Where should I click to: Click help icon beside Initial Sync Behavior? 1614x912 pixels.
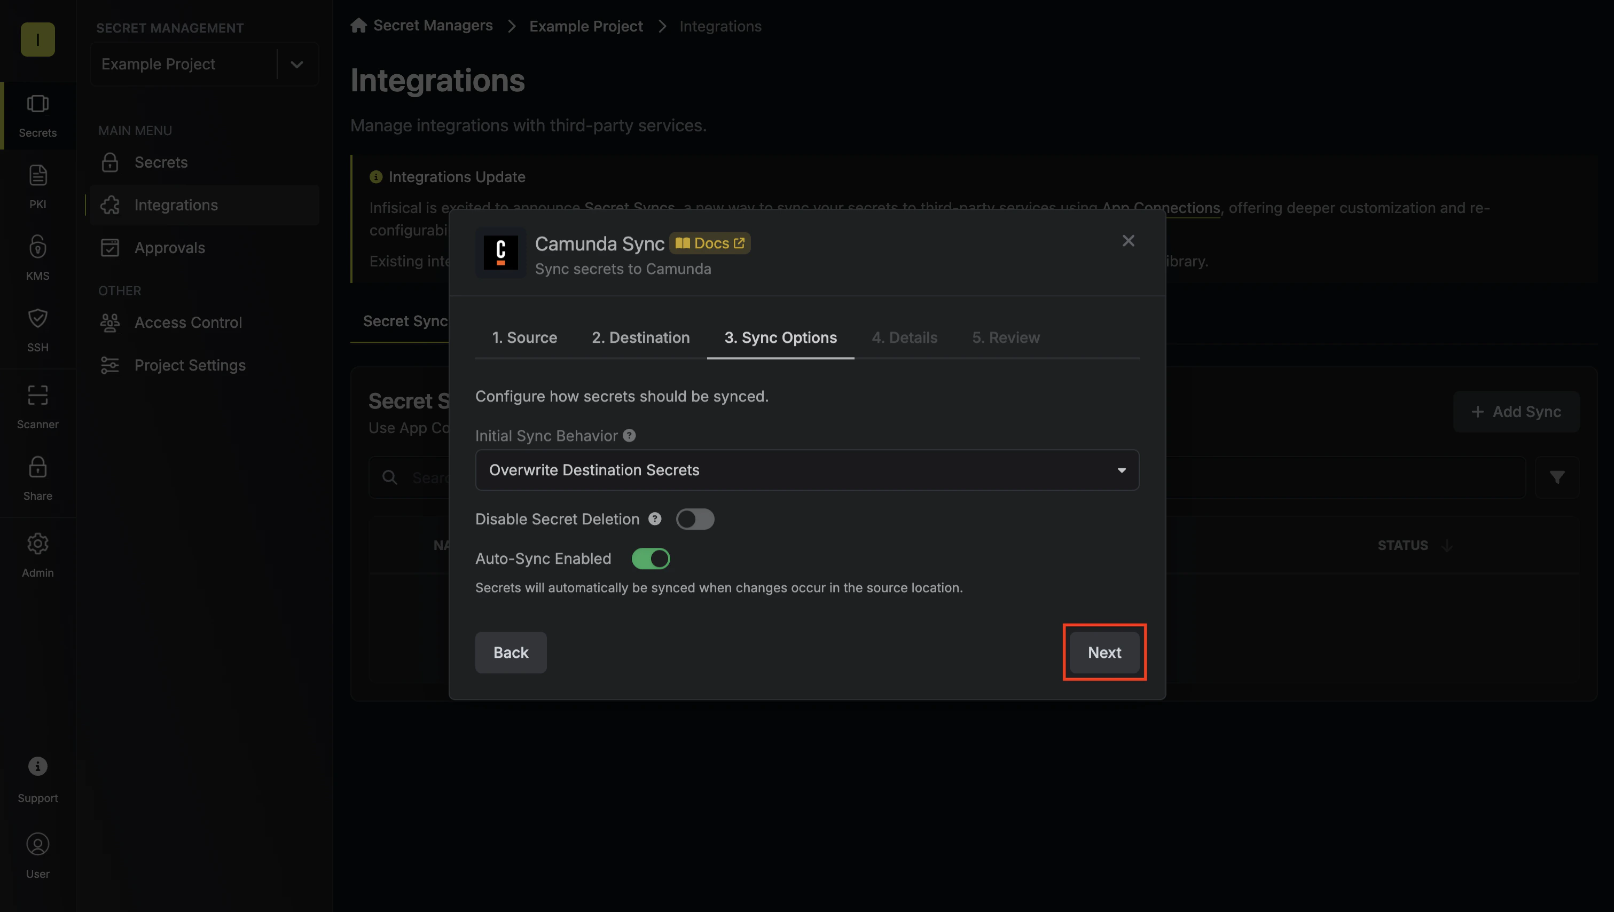629,435
